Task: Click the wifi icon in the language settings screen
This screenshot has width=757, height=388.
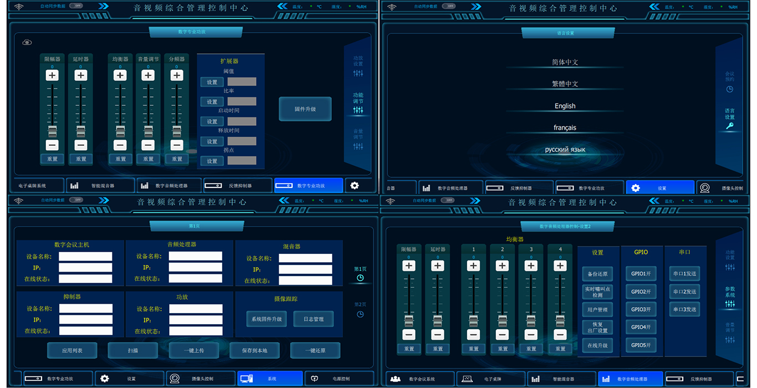Action: pos(392,7)
